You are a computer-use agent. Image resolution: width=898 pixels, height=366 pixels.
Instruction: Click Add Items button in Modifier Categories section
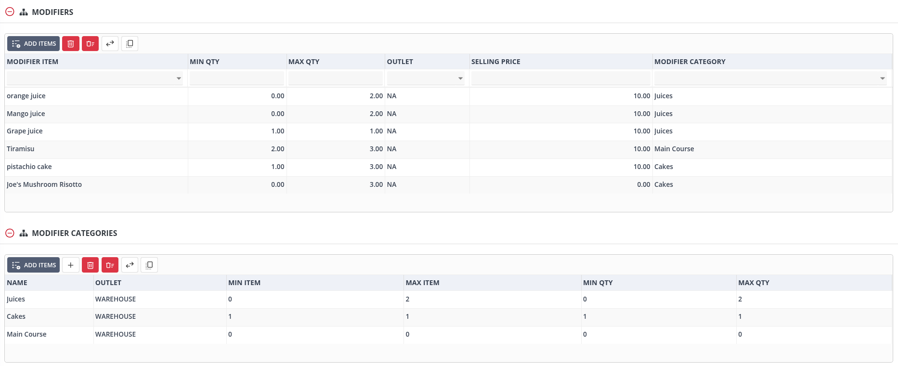tap(34, 265)
